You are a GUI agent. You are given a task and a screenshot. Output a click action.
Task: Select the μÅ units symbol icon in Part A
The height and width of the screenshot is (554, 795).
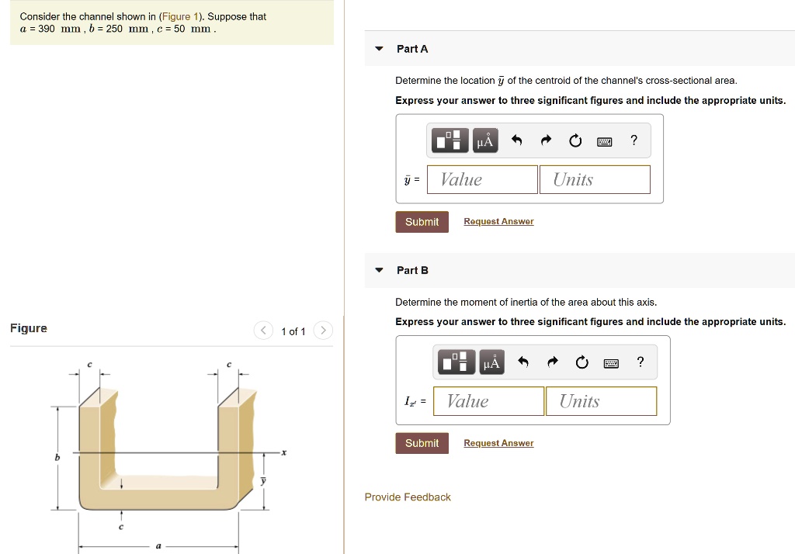484,140
